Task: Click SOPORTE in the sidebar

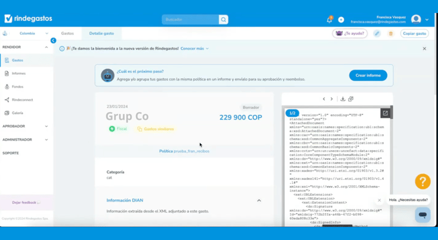Action: (x=11, y=153)
